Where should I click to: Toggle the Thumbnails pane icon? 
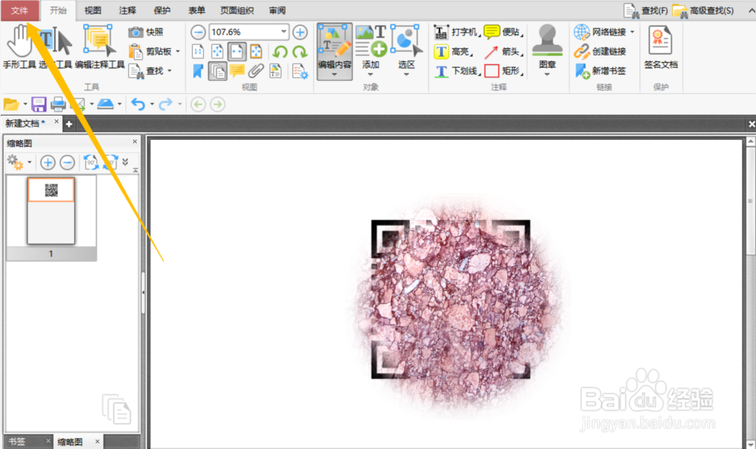coord(218,71)
